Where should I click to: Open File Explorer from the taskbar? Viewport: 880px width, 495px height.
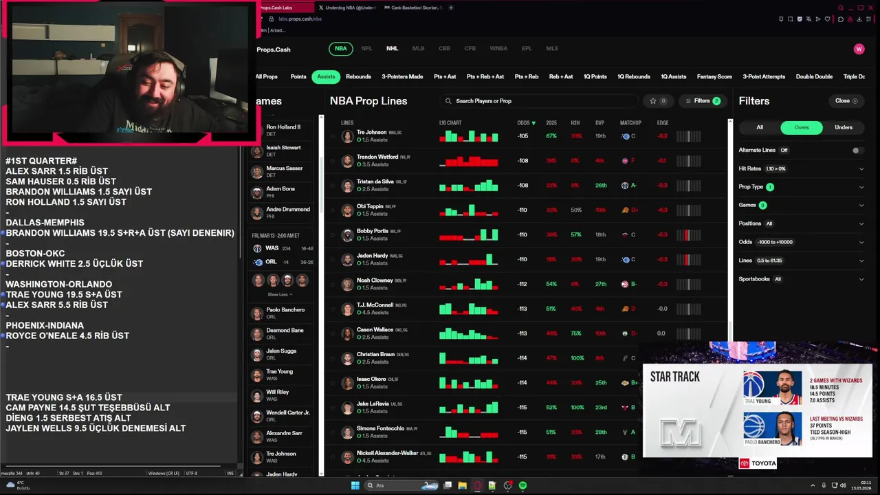462,485
